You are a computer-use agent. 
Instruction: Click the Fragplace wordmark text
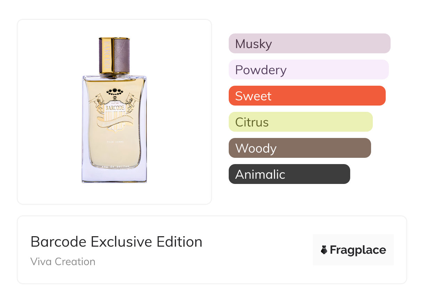pyautogui.click(x=358, y=250)
